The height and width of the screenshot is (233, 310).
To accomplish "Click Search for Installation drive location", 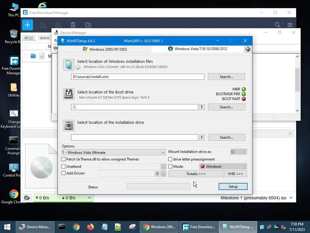I will click(x=226, y=137).
